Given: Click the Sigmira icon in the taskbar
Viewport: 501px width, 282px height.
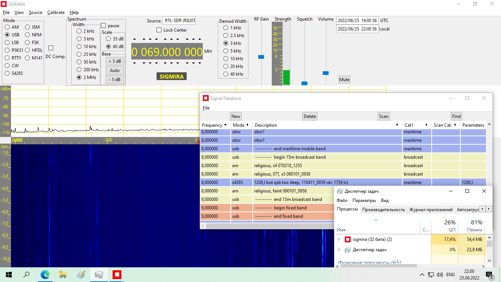Looking at the screenshot, I should (x=117, y=275).
